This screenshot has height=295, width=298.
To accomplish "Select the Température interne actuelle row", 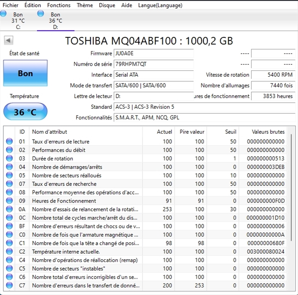I will pos(145,251).
